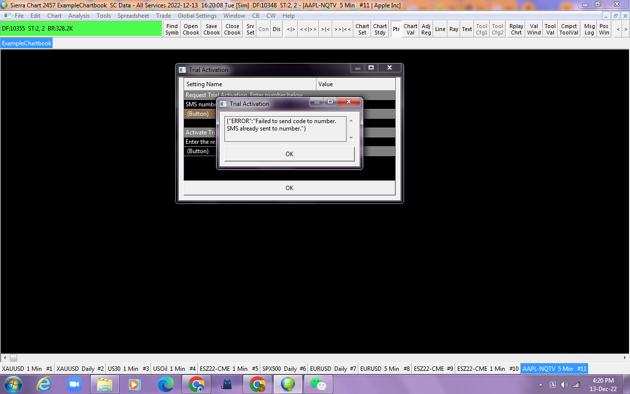Click Open Cbook in the toolbar
Image resolution: width=630 pixels, height=394 pixels.
pos(191,29)
